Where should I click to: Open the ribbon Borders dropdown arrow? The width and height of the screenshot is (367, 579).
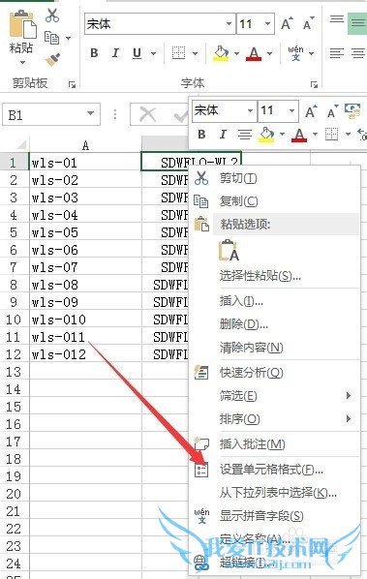click(195, 54)
